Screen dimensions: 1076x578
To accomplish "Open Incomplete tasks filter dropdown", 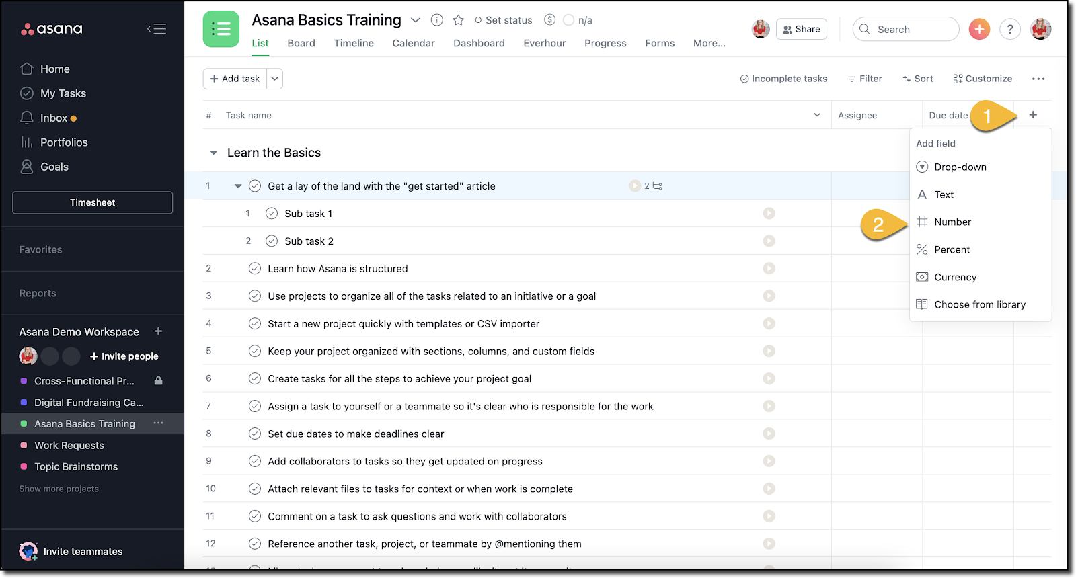I will (x=783, y=79).
